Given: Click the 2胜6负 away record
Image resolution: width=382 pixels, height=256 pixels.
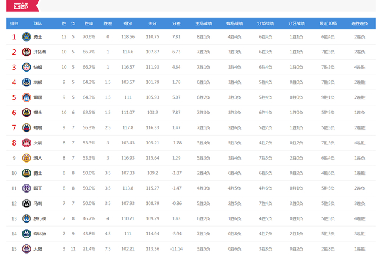Looking at the screenshot, I should click(x=234, y=127).
